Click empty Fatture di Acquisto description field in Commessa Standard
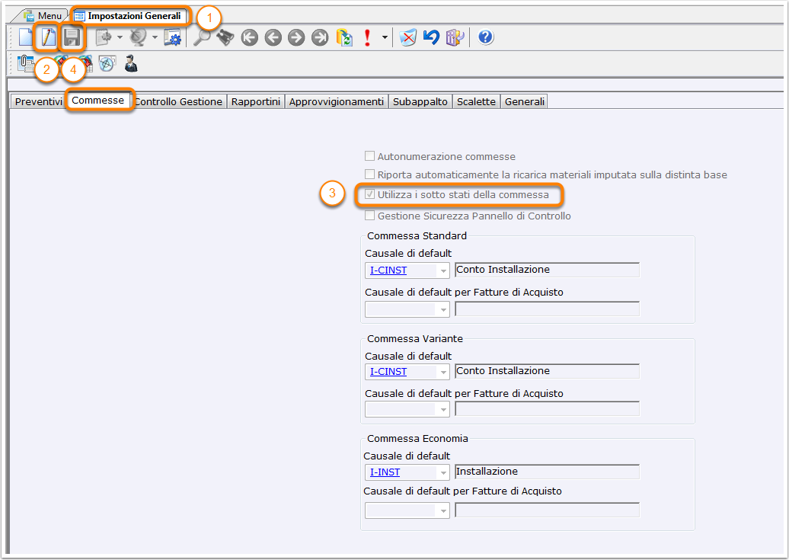Image resolution: width=789 pixels, height=560 pixels. point(547,309)
